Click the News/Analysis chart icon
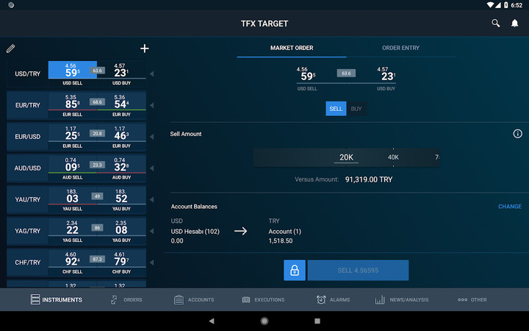This screenshot has width=529, height=331. tap(380, 299)
